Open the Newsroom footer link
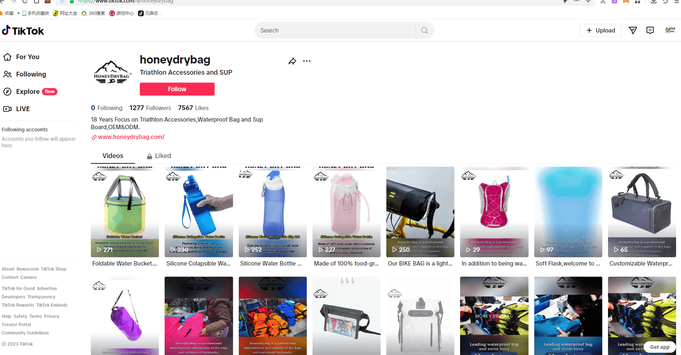This screenshot has height=355, width=681. [x=27, y=269]
